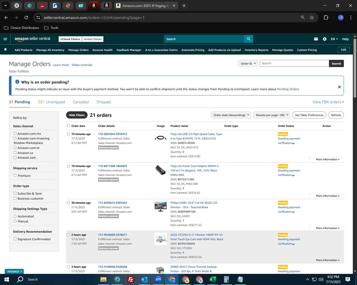Check the Signature Confirmation filter
This screenshot has height=285, width=357.
pos(15,239)
